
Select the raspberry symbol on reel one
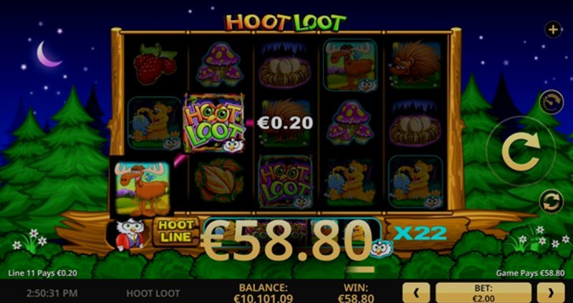click(x=155, y=64)
